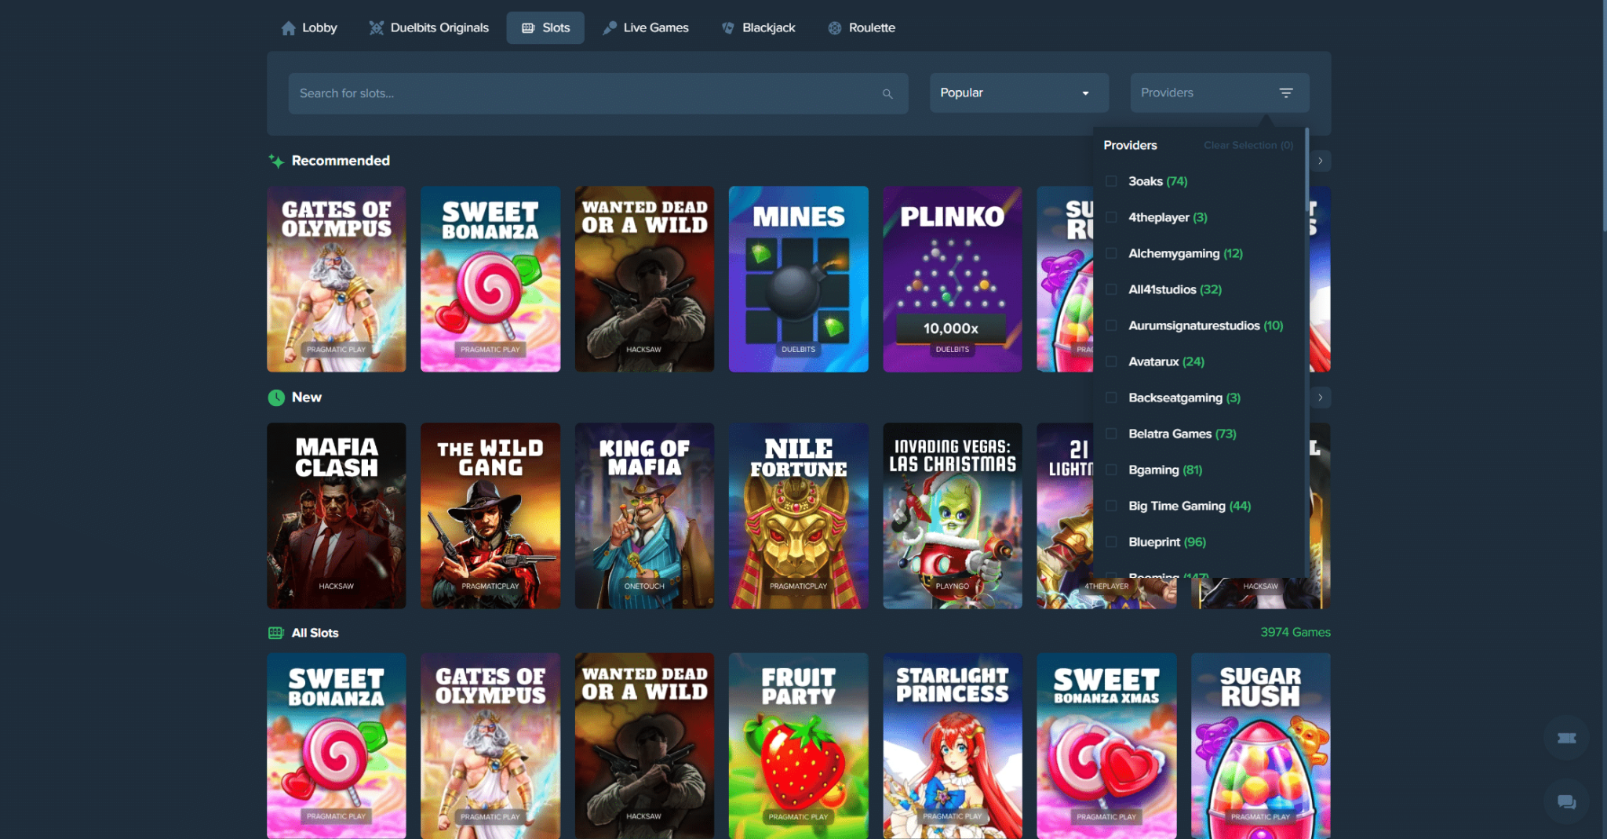1607x839 pixels.
Task: Click the Recommended row next arrow
Action: pyautogui.click(x=1320, y=161)
